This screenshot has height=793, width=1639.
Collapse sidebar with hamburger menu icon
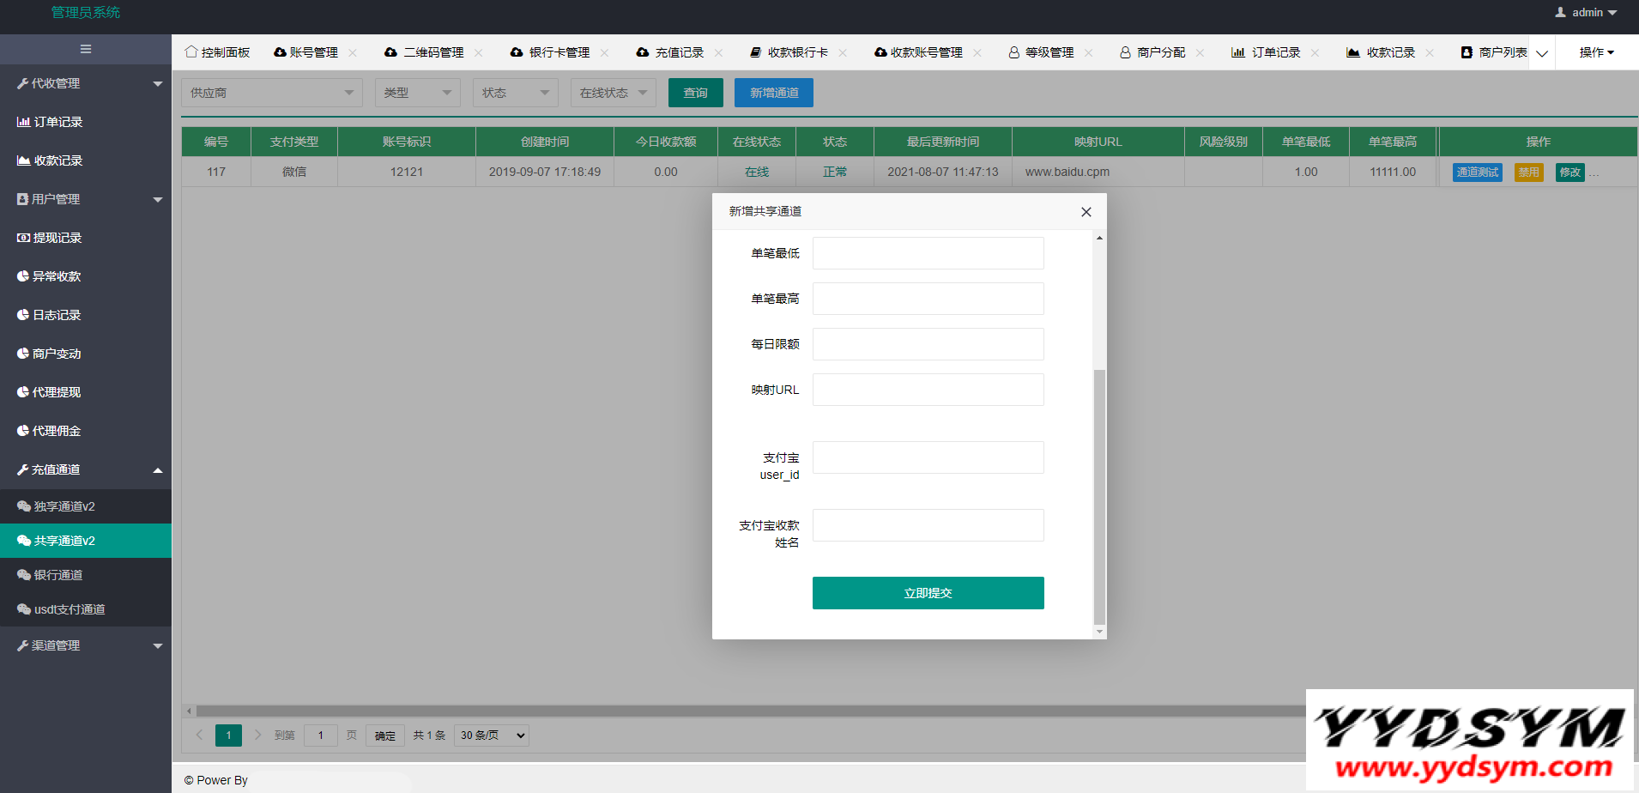(86, 49)
